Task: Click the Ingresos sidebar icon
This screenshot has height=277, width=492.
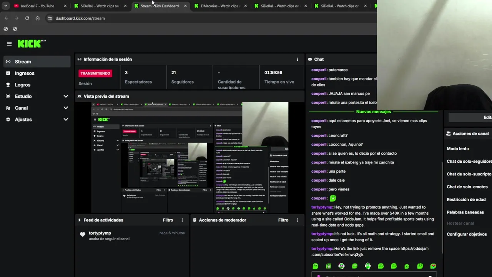Action: coord(8,73)
